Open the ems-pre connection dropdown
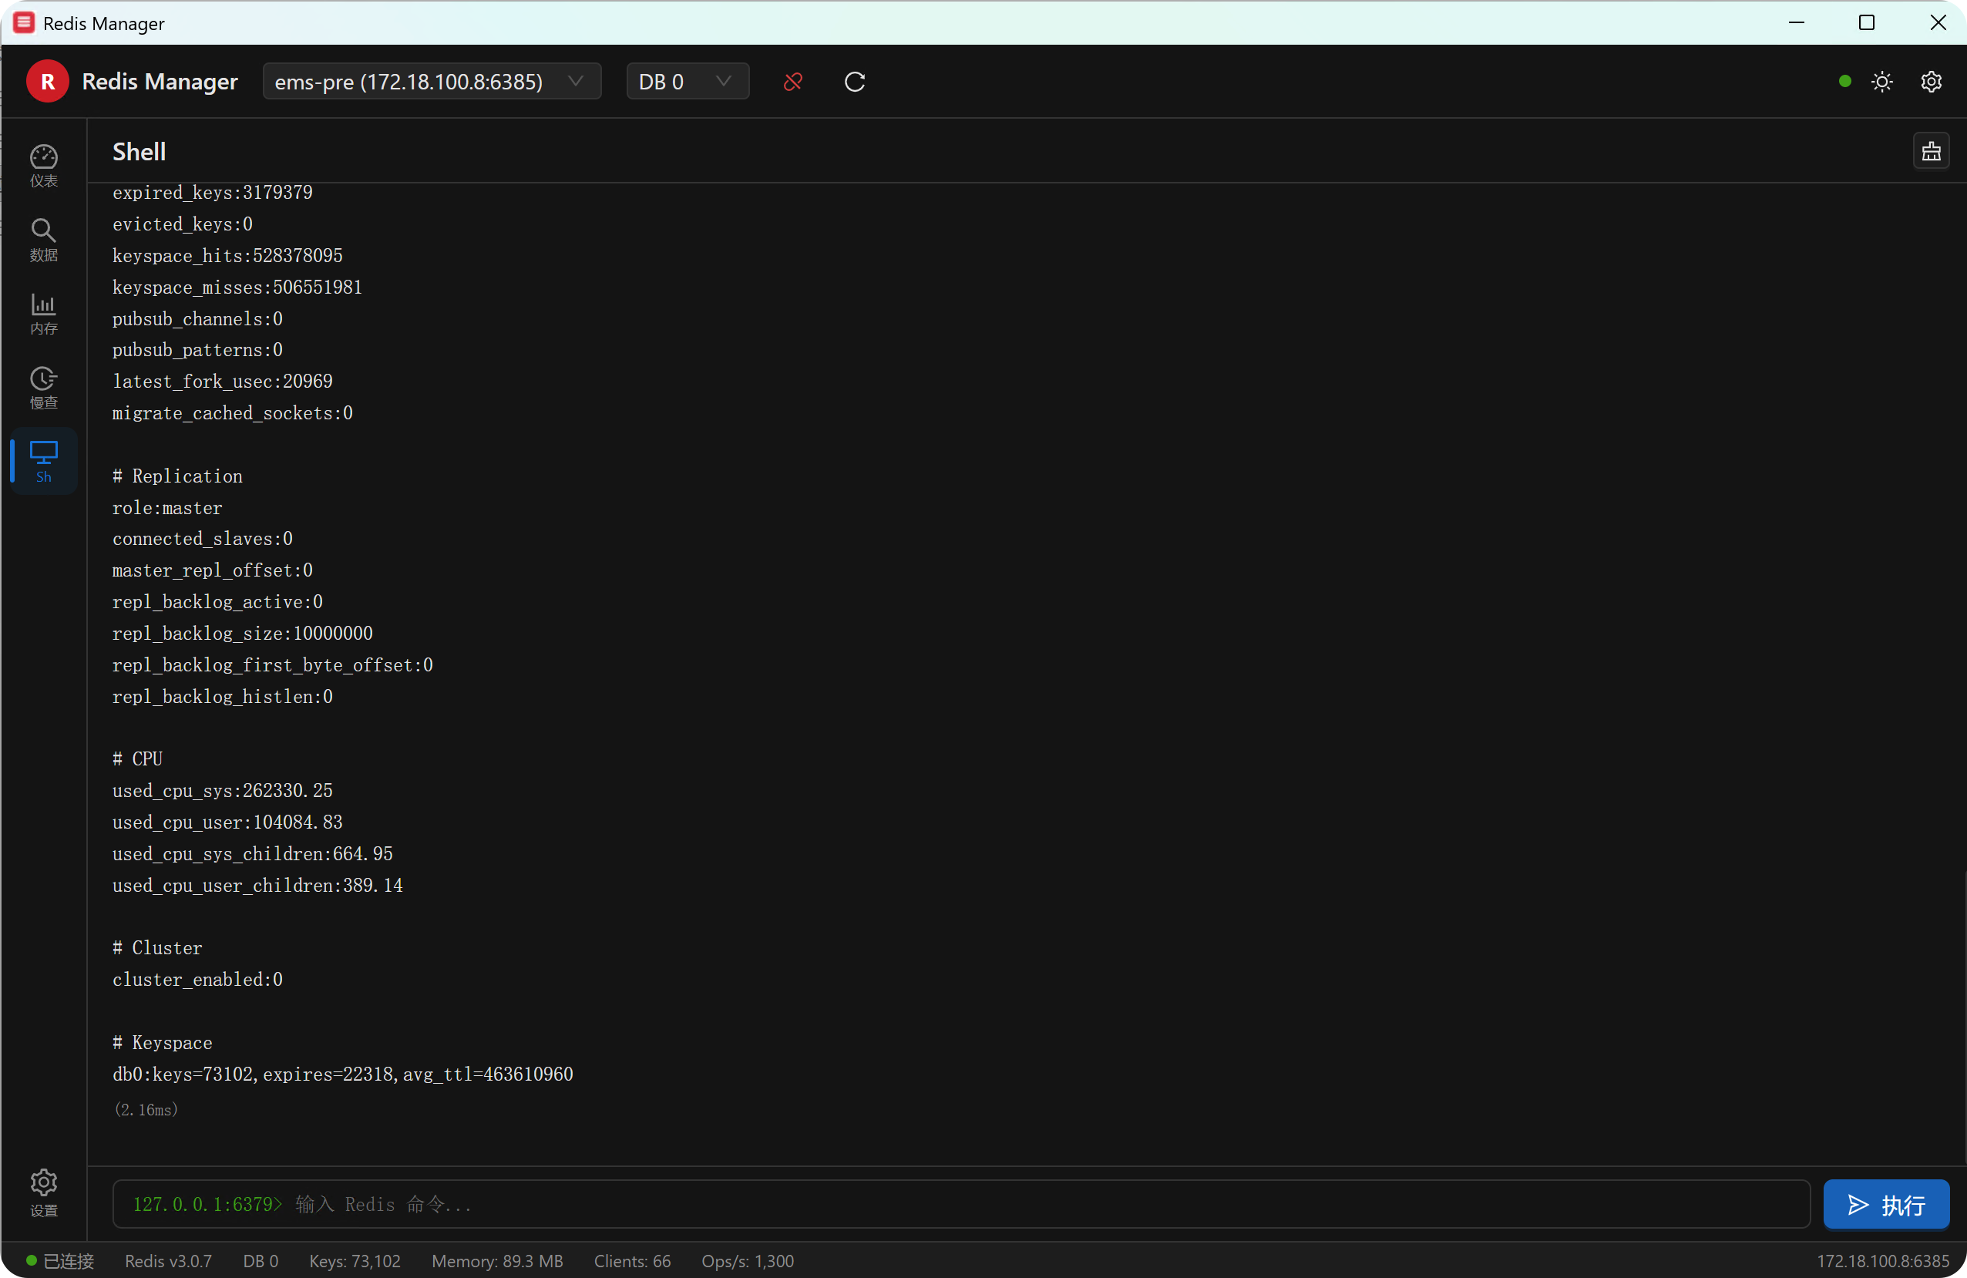The image size is (1967, 1278). (432, 82)
